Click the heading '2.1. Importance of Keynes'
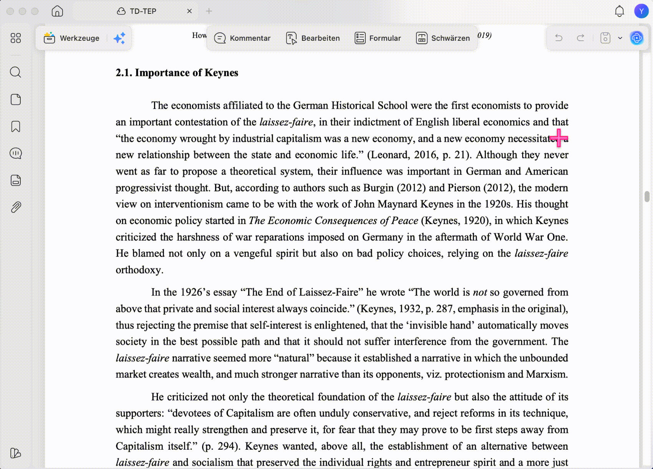Viewport: 653px width, 469px height. tap(177, 73)
